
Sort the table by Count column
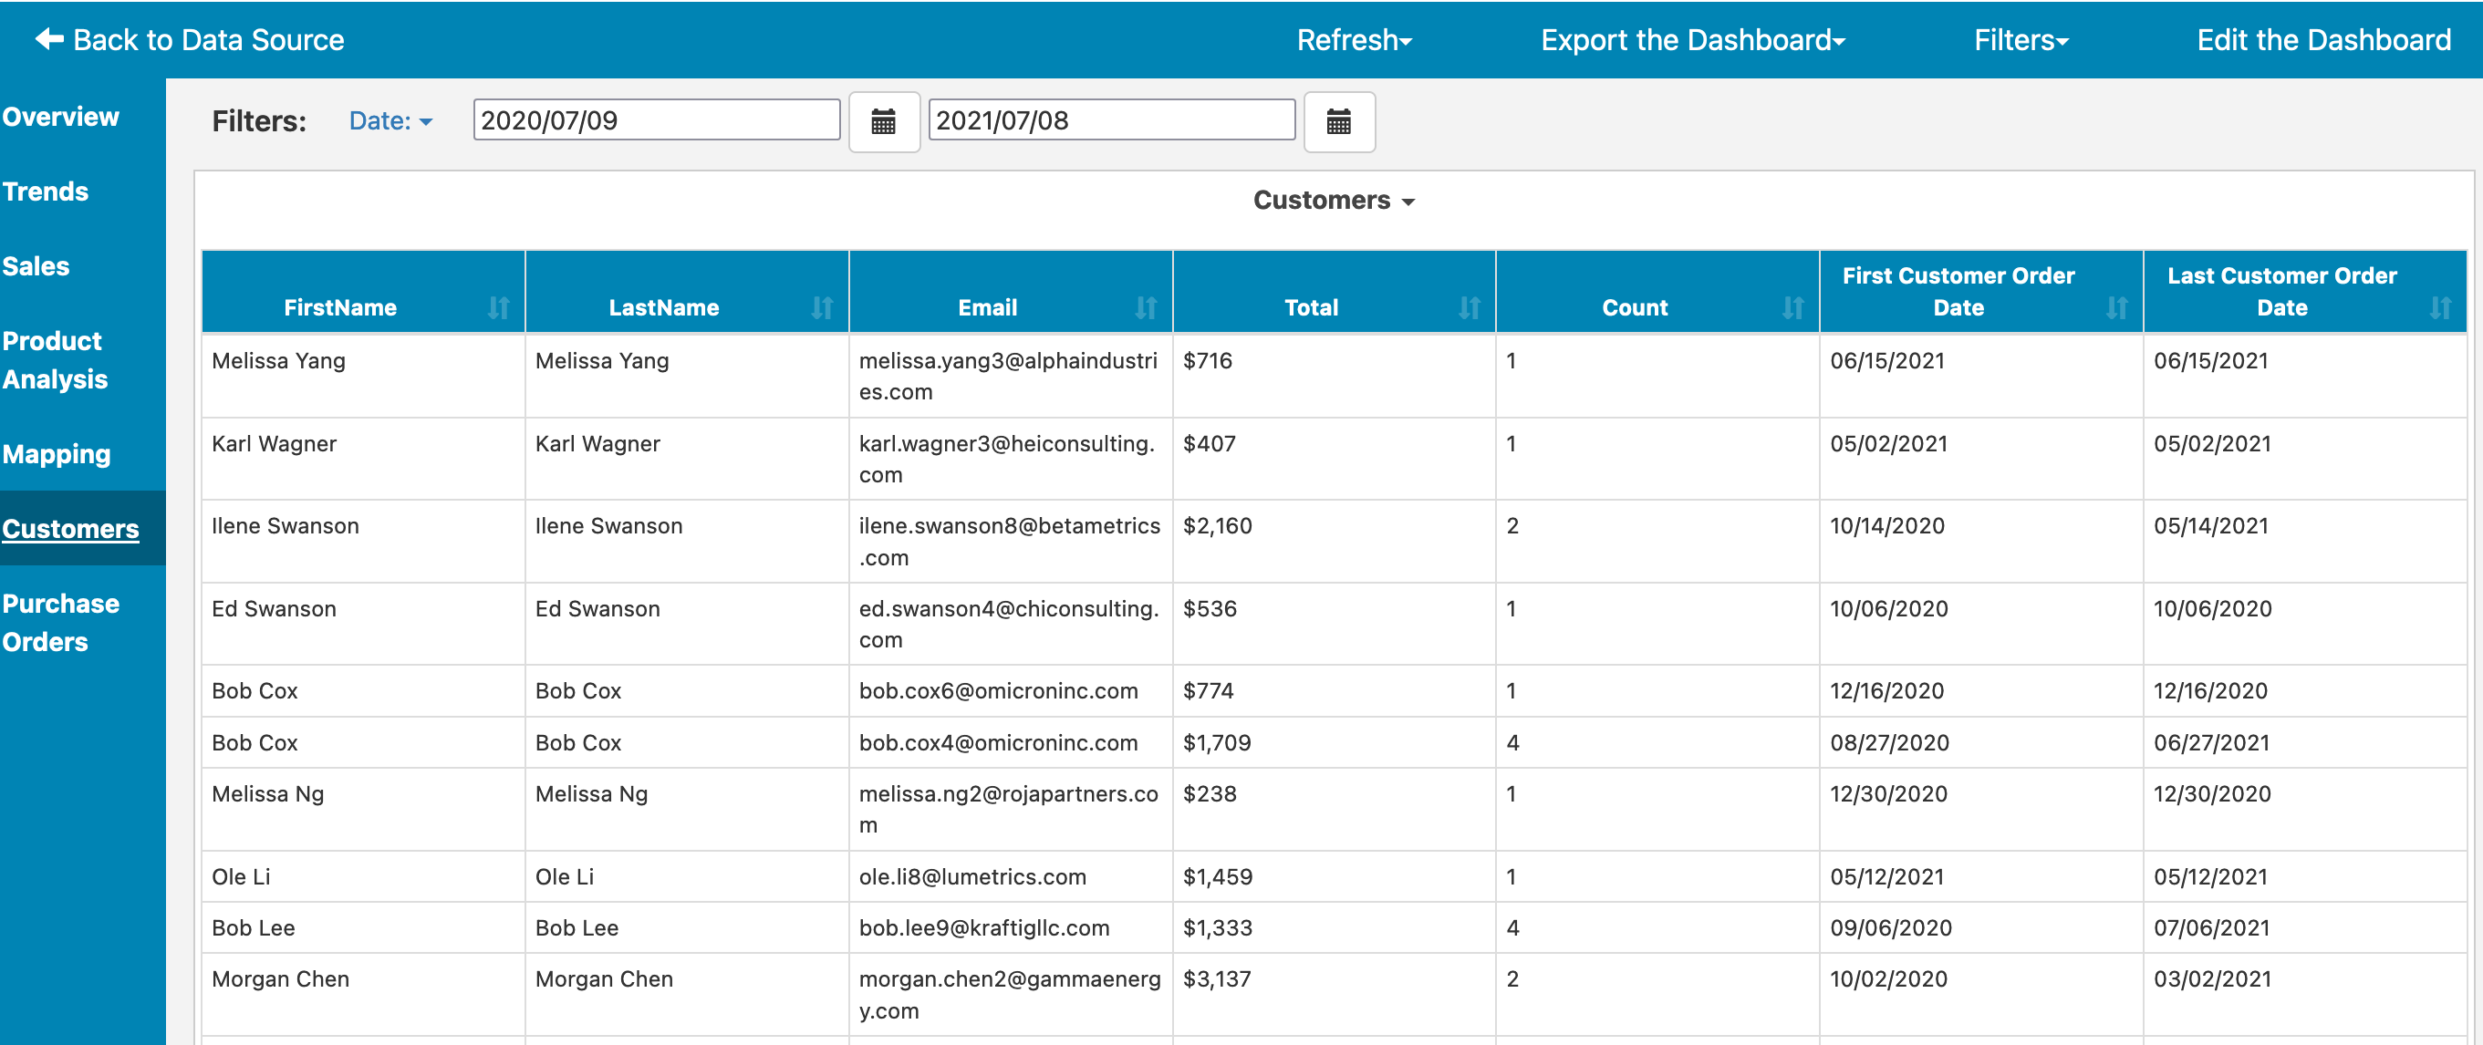(x=1792, y=308)
